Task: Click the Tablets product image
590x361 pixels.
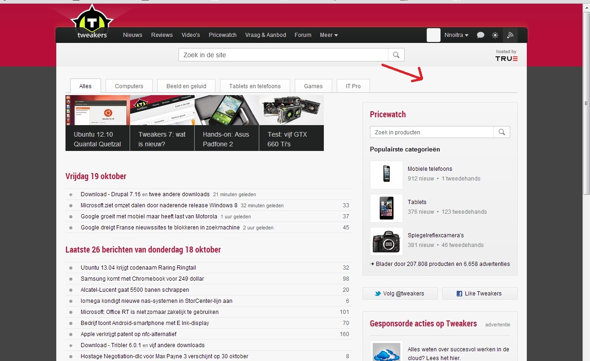Action: (387, 208)
